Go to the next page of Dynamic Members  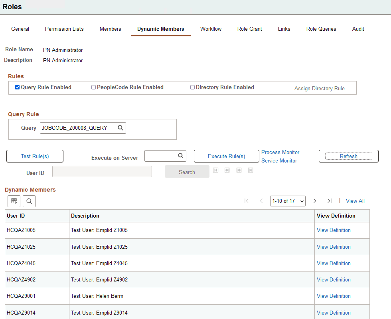[315, 201]
